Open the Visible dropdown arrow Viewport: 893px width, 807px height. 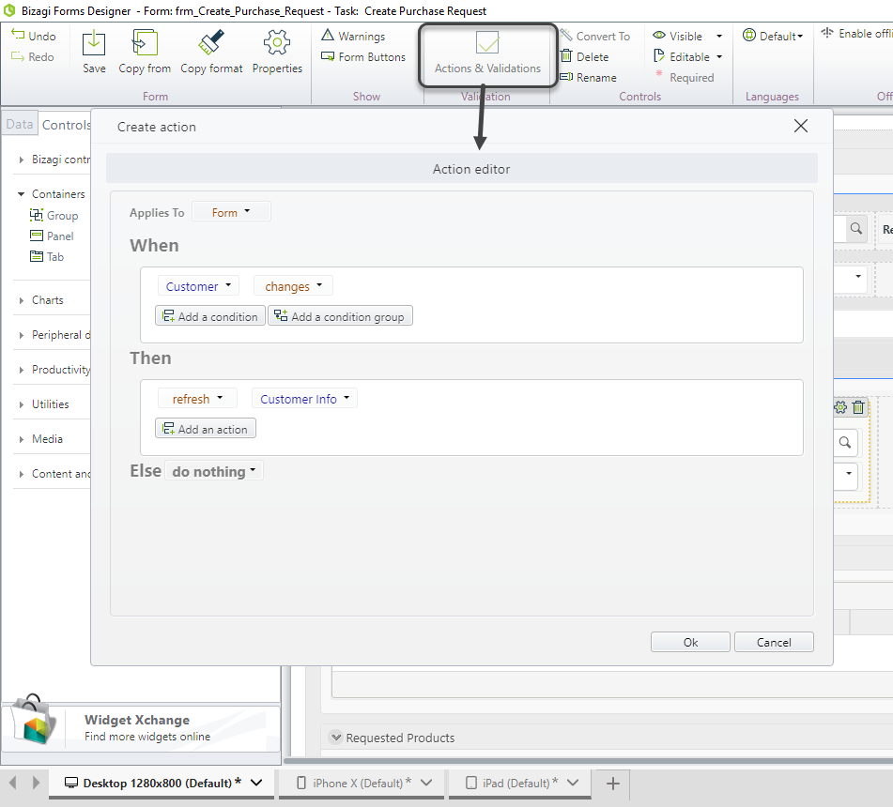pos(719,36)
